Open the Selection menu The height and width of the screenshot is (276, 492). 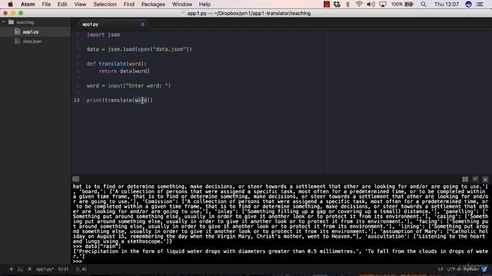105,4
